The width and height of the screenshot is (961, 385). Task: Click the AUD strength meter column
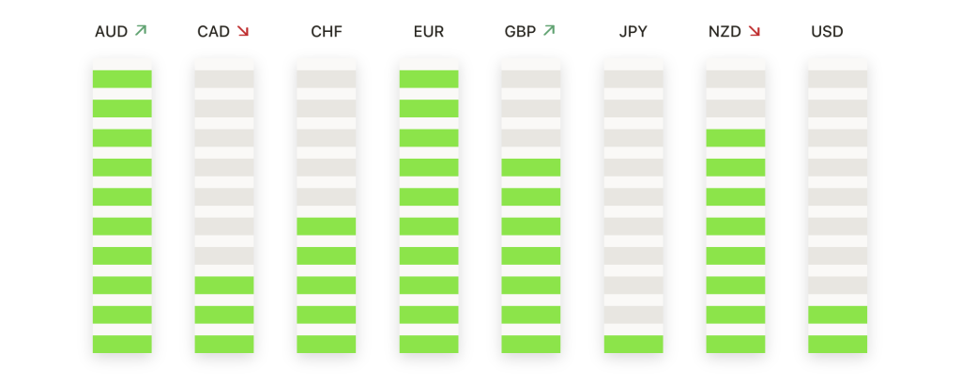coord(122,211)
